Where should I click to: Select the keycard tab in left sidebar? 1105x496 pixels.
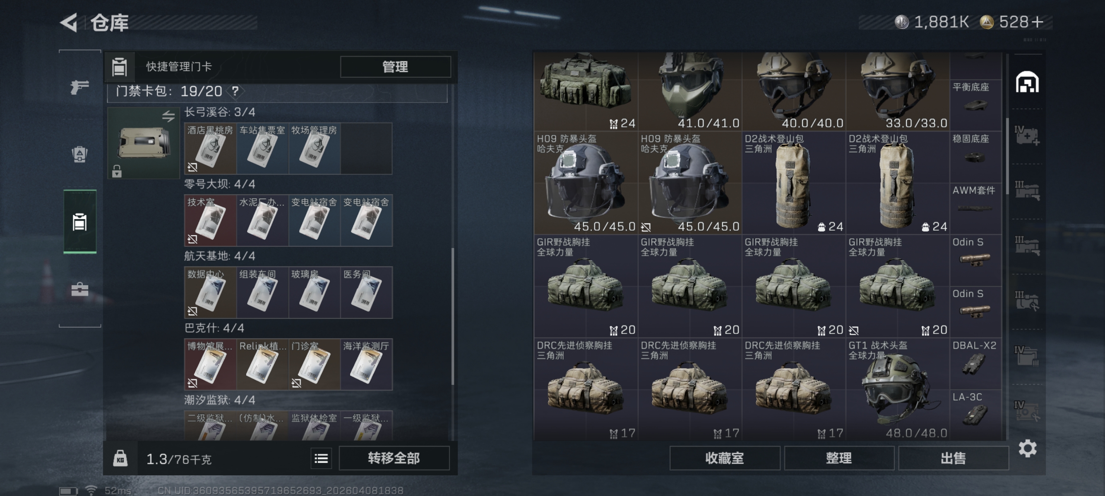coord(80,222)
